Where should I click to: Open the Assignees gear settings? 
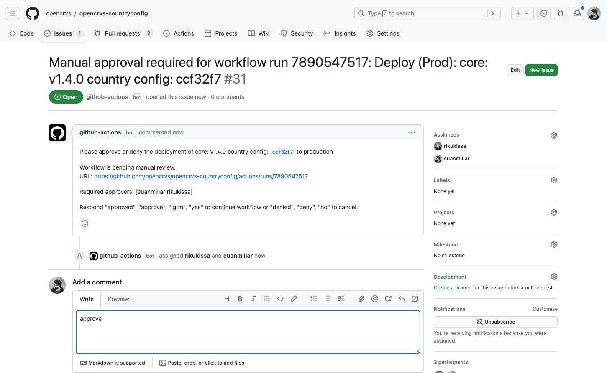pyautogui.click(x=554, y=135)
